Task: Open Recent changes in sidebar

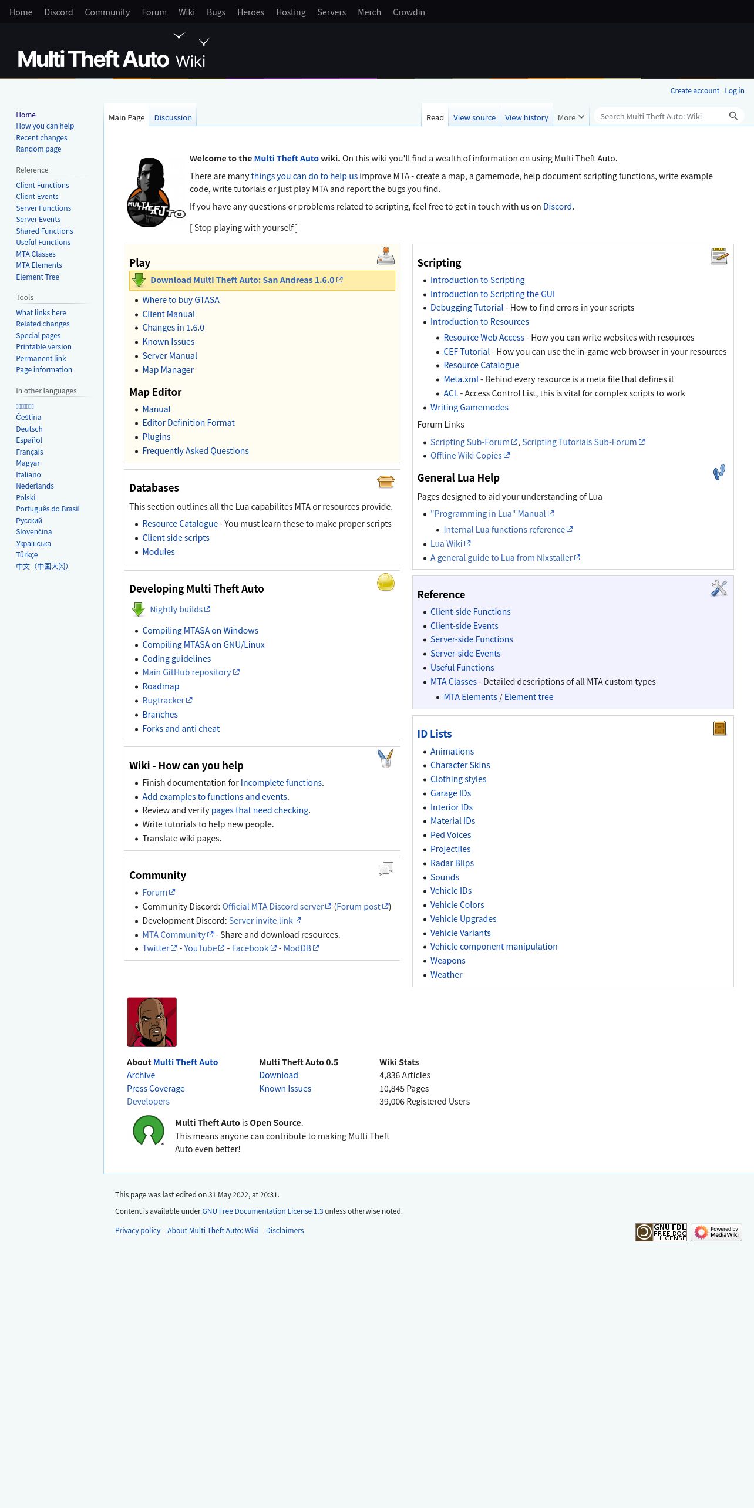Action: coord(42,137)
